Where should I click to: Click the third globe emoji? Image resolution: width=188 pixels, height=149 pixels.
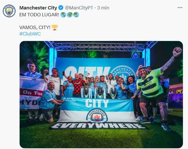click(x=76, y=15)
